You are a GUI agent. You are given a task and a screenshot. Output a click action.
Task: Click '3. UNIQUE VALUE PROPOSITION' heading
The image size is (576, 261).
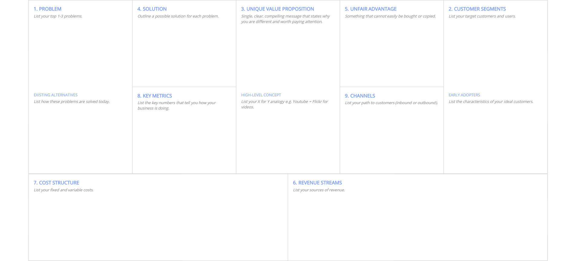277,9
